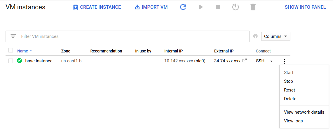The image size is (333, 132).
Task: Click the refresh instances icon
Action: (x=183, y=7)
